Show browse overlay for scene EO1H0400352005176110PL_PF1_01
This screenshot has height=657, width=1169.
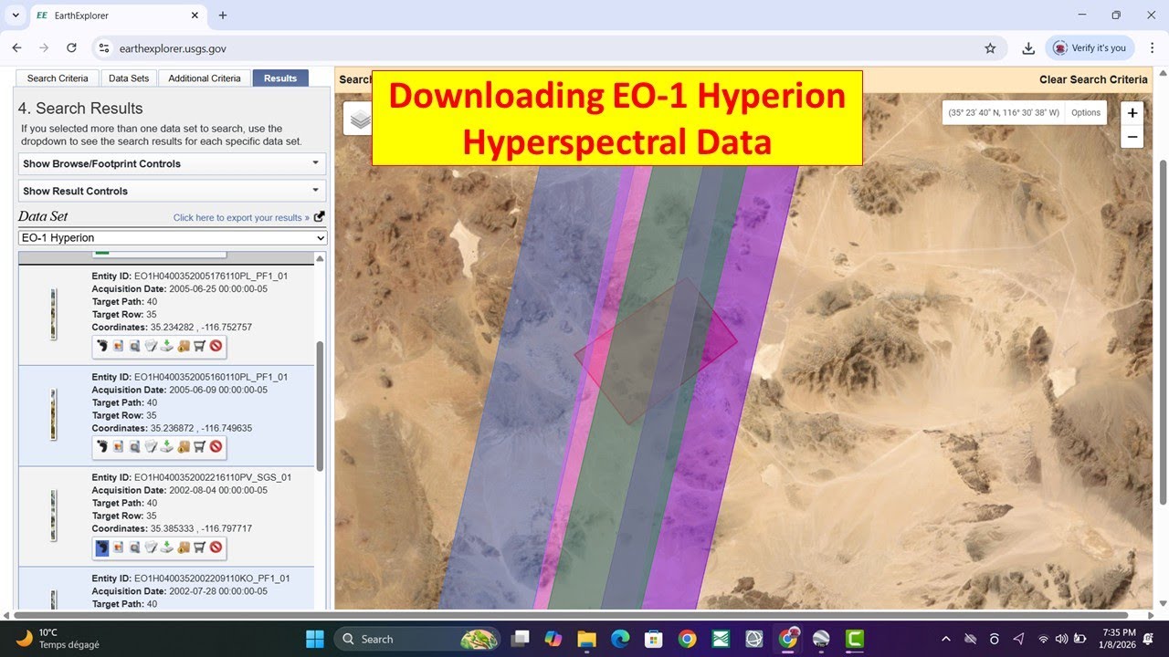[118, 346]
